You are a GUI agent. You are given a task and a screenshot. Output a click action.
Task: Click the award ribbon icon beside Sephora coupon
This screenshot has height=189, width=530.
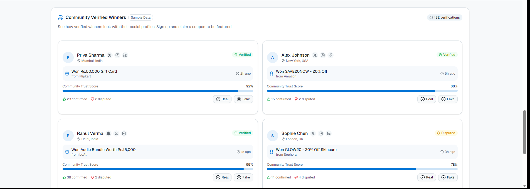point(272,152)
